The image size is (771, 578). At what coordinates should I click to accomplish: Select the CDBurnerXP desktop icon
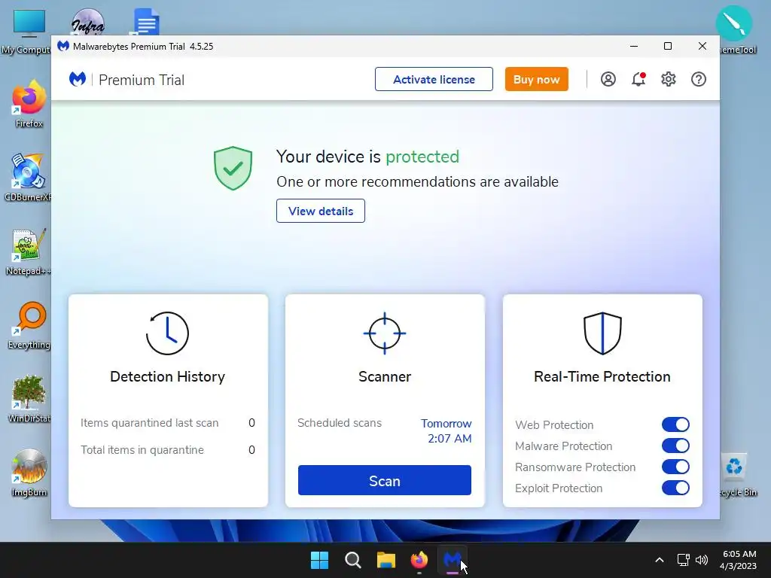click(x=29, y=178)
